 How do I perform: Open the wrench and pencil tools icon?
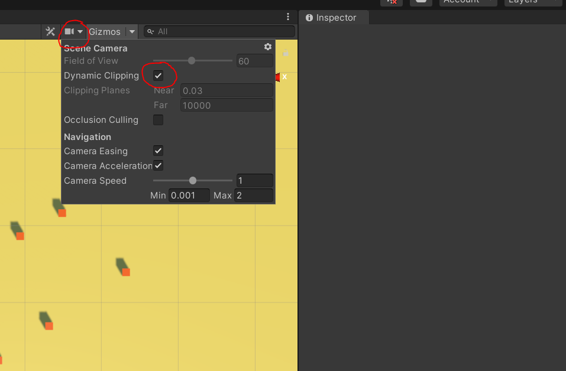coord(50,31)
